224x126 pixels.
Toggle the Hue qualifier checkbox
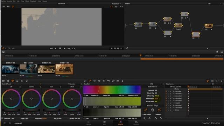tap(84, 95)
